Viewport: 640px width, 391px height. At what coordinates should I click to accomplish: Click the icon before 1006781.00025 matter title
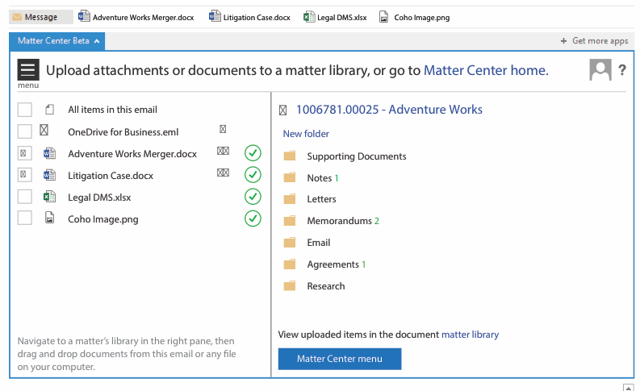tap(282, 110)
